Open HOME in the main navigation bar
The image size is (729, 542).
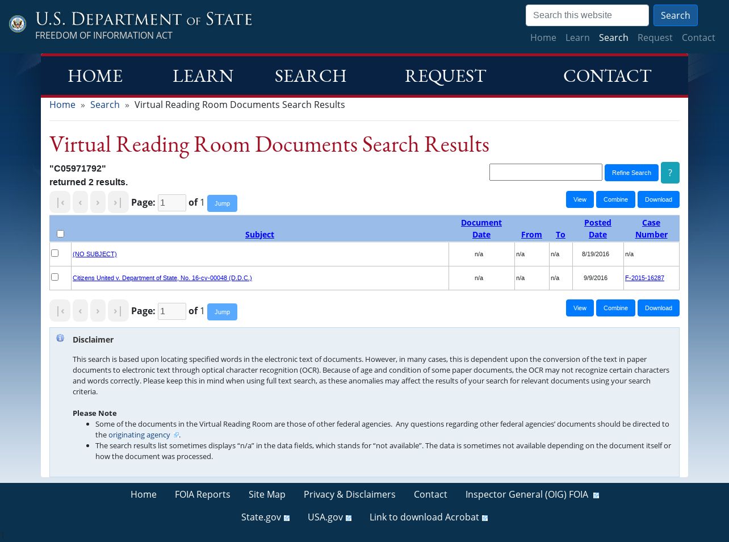click(95, 76)
